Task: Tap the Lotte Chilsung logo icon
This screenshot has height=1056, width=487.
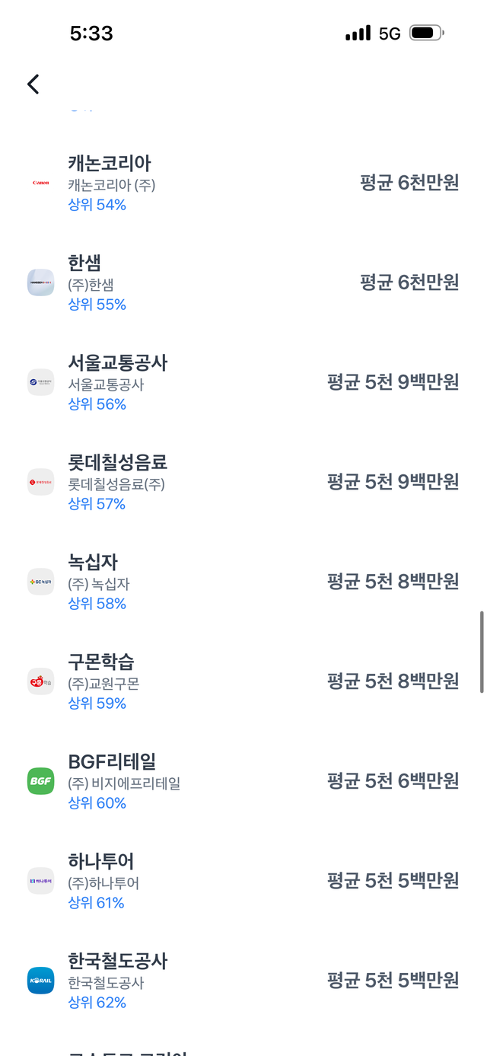Action: 40,482
